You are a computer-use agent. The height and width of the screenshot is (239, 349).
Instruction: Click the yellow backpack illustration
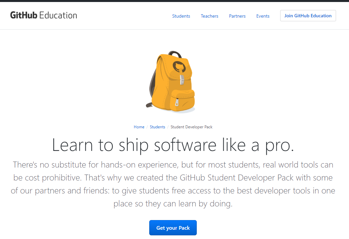172,86
